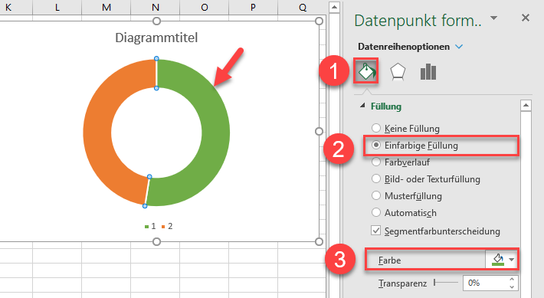Select column L header
The image size is (544, 298).
point(57,8)
